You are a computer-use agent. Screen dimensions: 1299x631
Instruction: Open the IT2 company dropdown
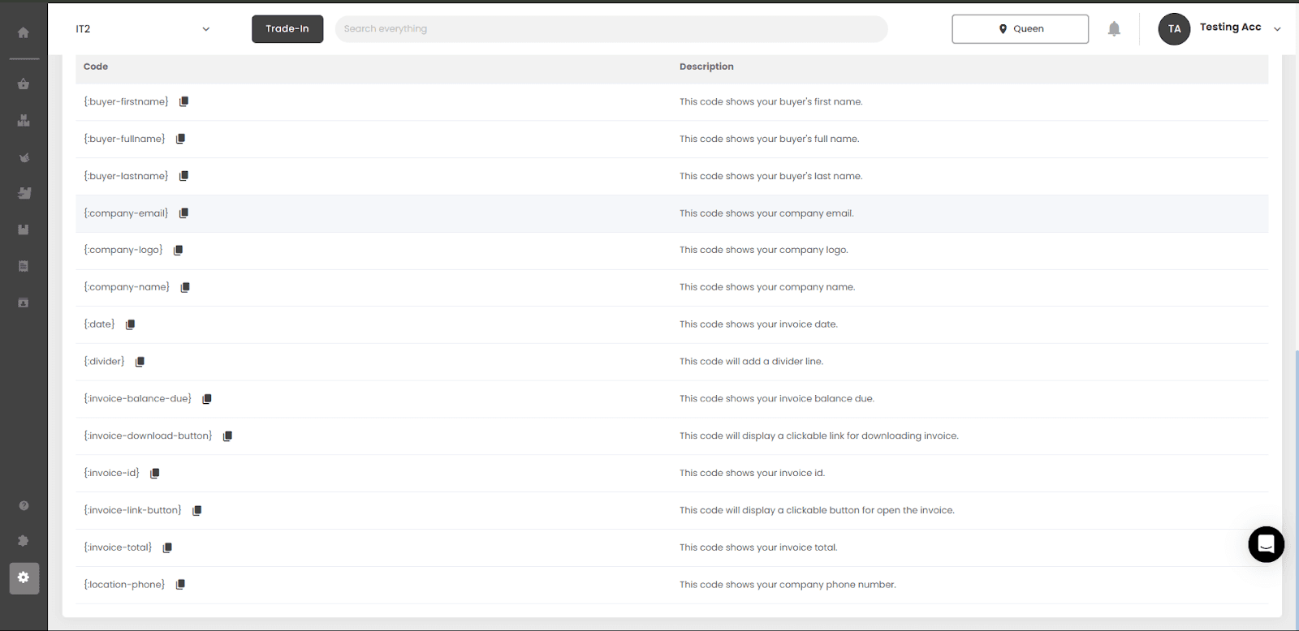(x=143, y=29)
